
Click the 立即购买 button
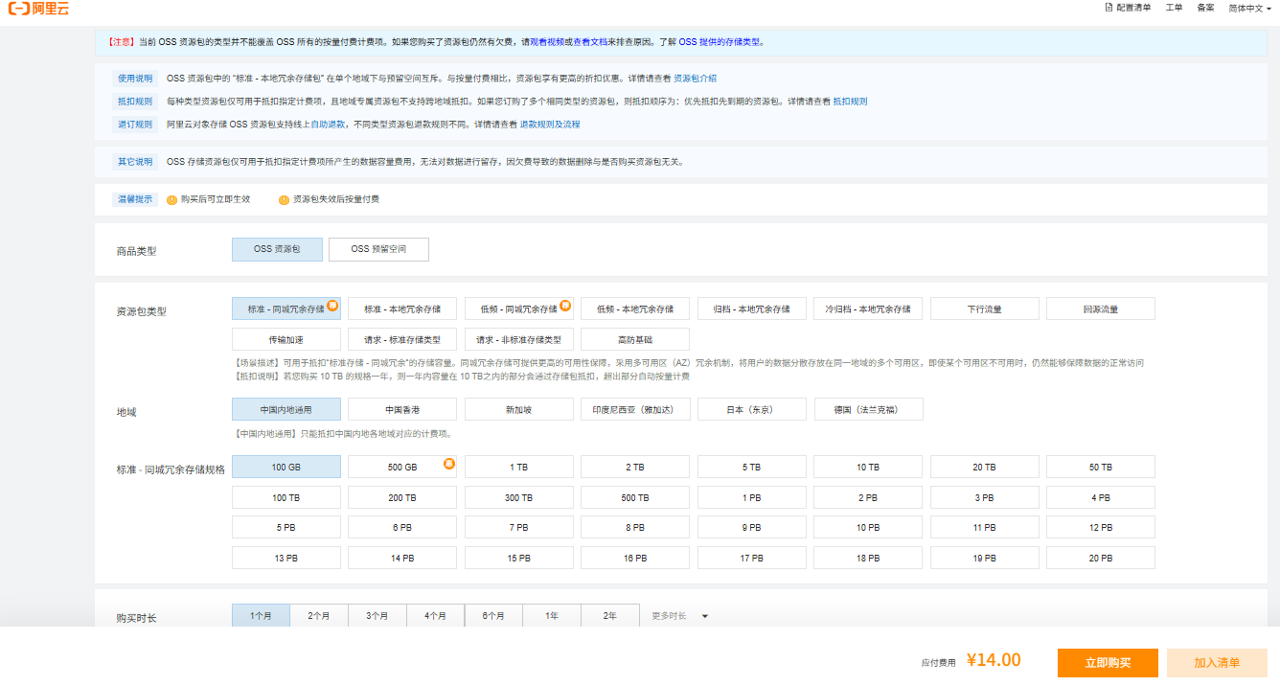point(1109,663)
